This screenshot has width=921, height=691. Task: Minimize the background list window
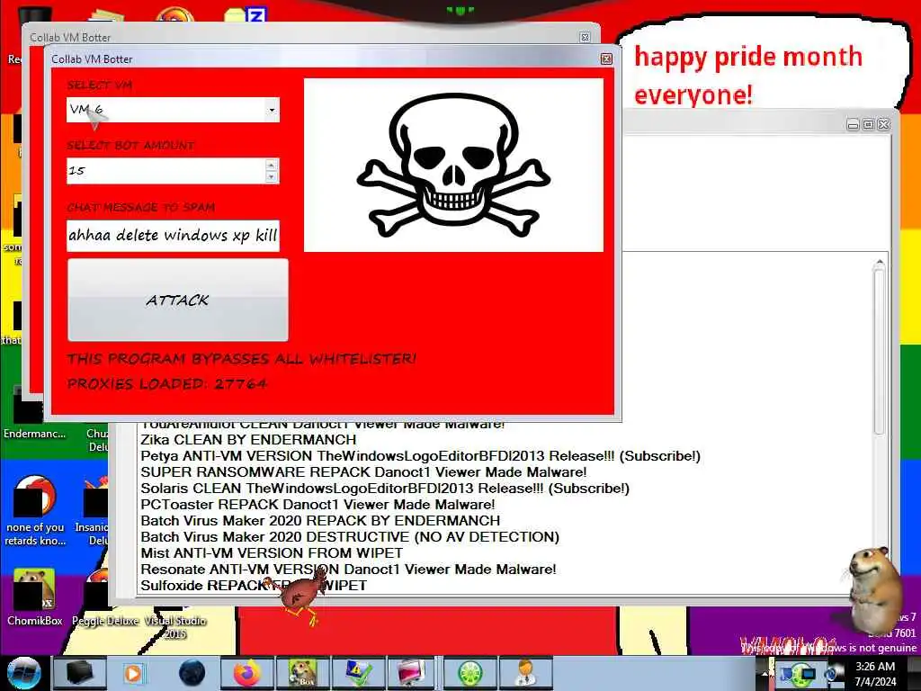click(853, 124)
